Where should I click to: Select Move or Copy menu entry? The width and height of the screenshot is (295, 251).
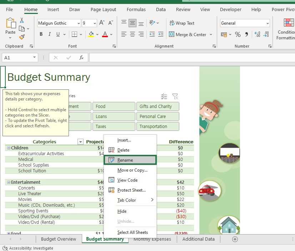click(130, 170)
